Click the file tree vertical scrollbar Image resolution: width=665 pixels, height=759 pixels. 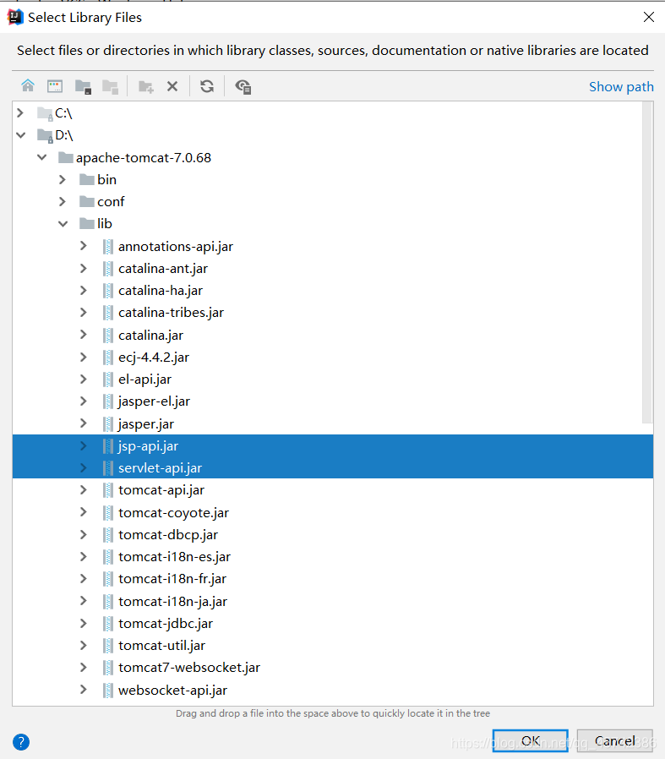click(647, 262)
